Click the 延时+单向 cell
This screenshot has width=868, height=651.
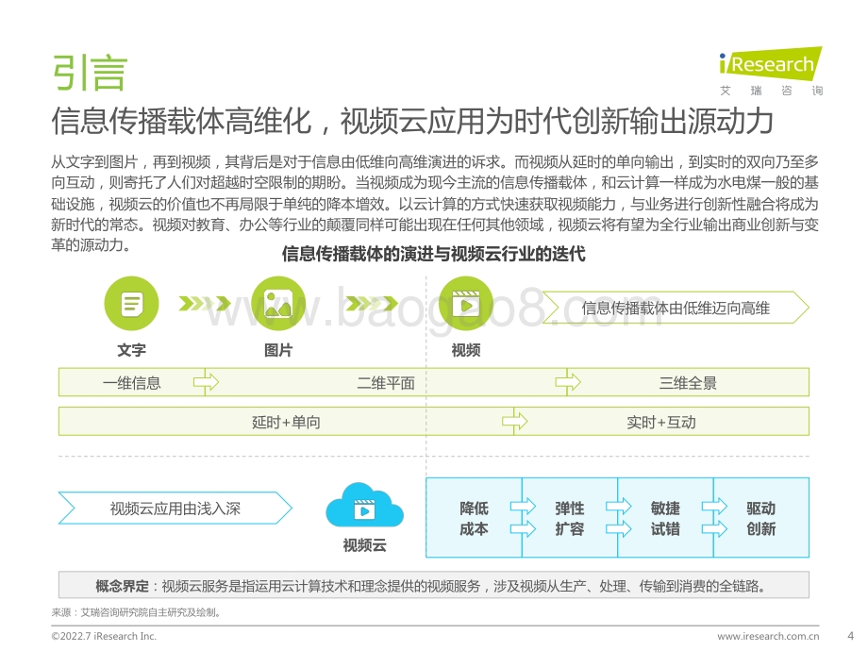(x=286, y=423)
